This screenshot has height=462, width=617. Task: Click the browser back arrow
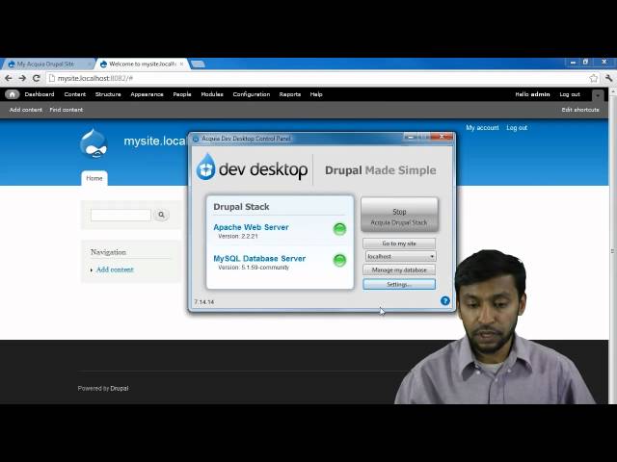click(x=9, y=78)
